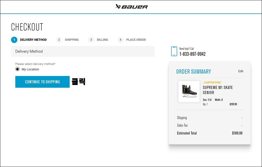Viewport: 262px width, 167px height.
Task: Go to the Shipping step
Action: pos(67,40)
